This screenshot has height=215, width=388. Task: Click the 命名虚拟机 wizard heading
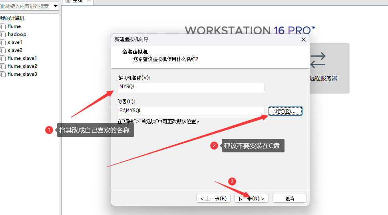(x=135, y=52)
